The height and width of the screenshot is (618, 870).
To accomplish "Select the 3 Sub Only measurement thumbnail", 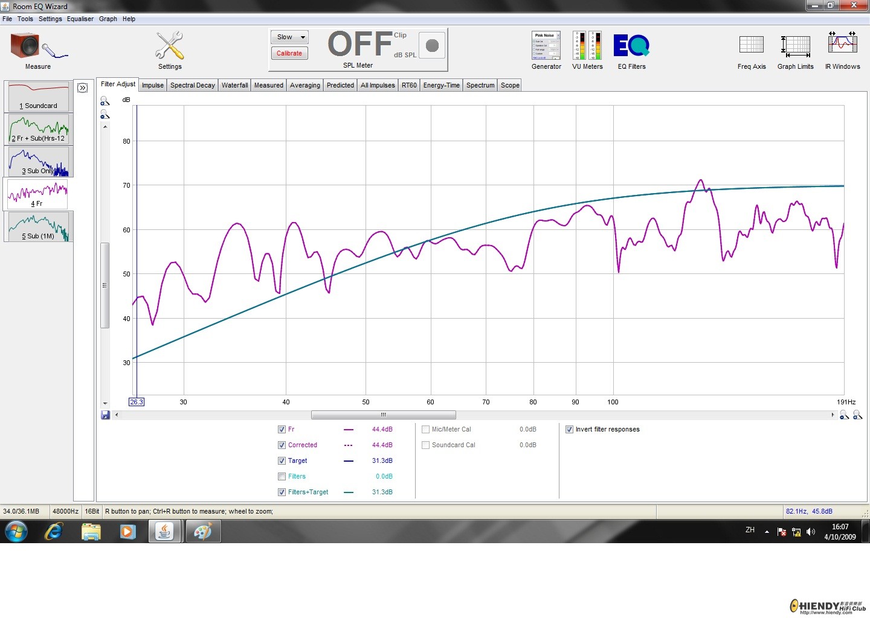I will [38, 162].
